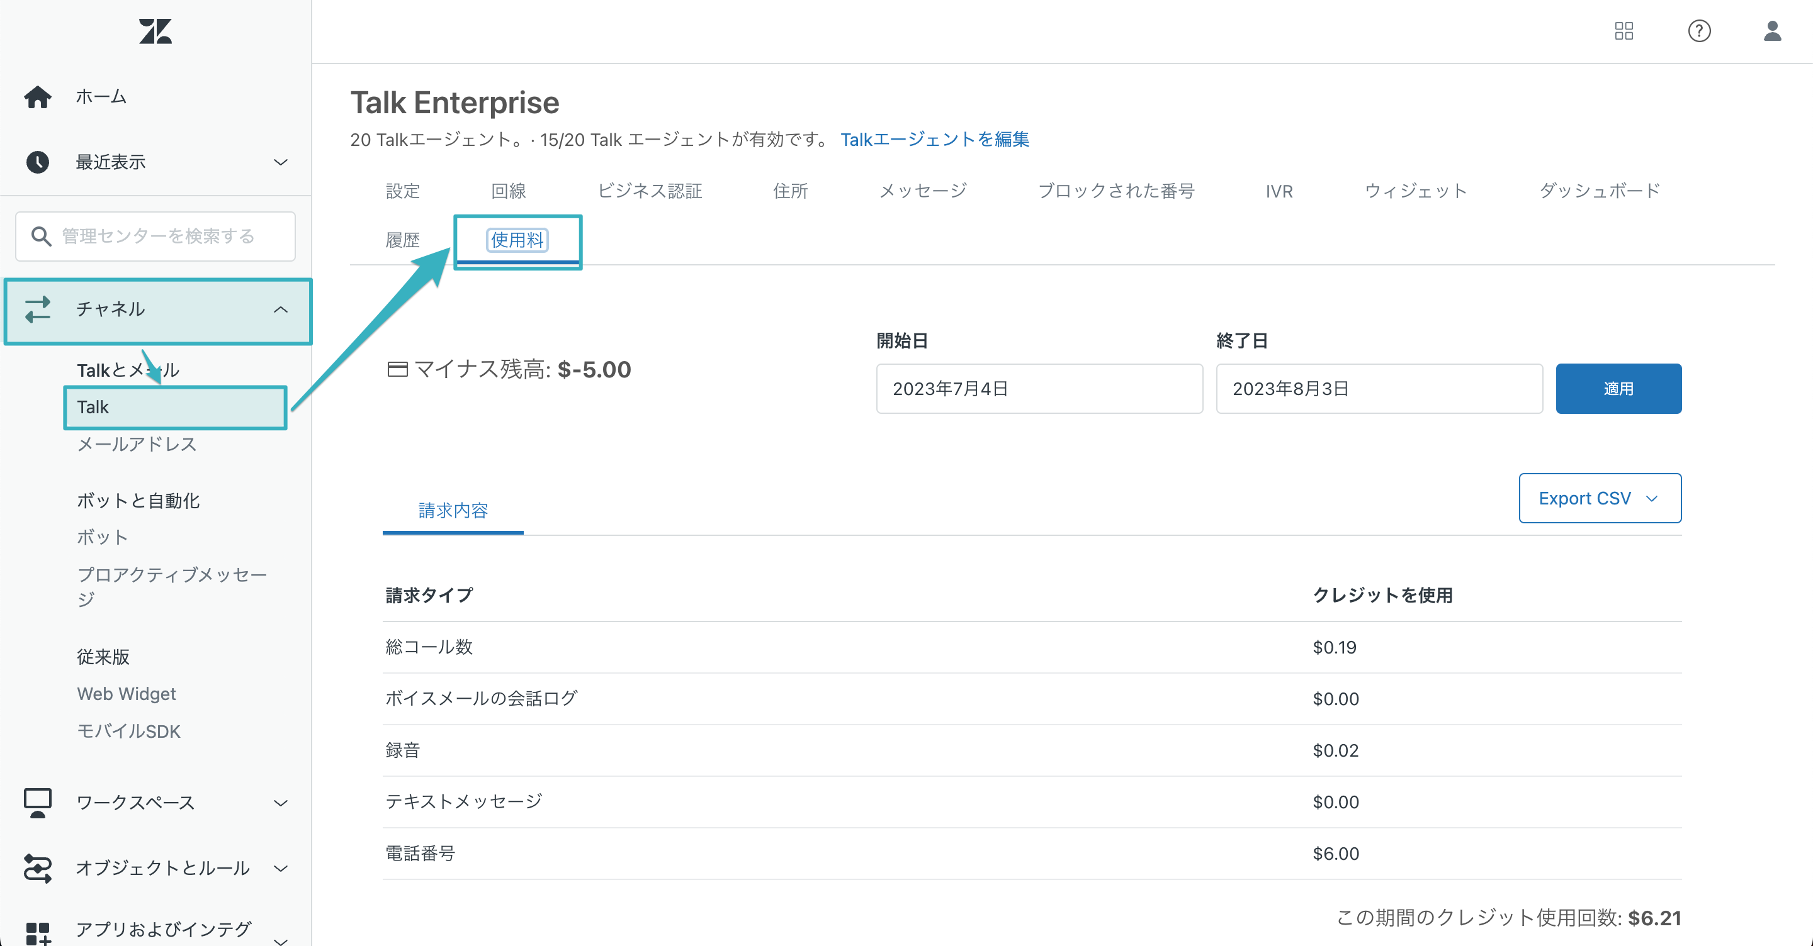
Task: Go to the ウィジェット tab
Action: point(1415,191)
